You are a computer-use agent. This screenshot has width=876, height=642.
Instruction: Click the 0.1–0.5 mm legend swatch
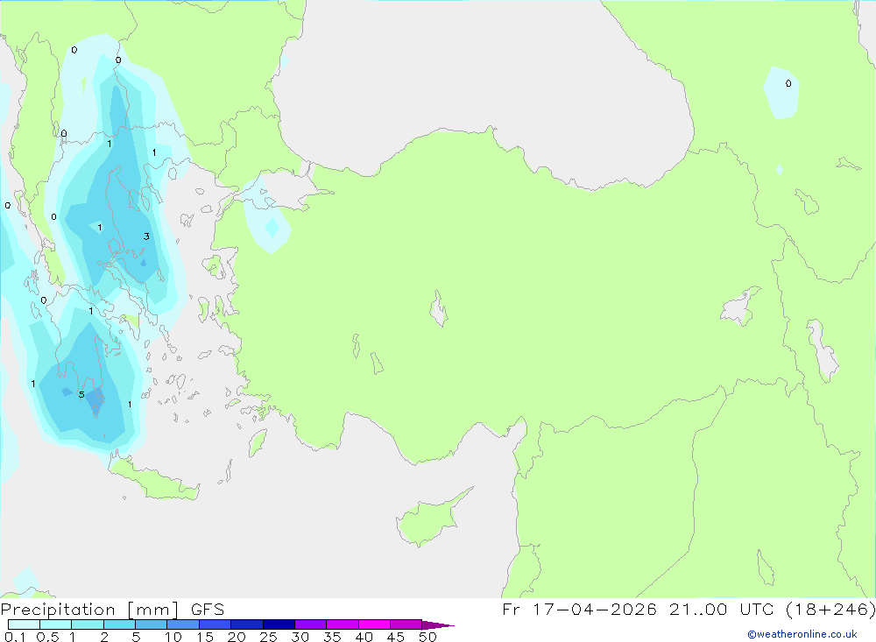pyautogui.click(x=24, y=624)
